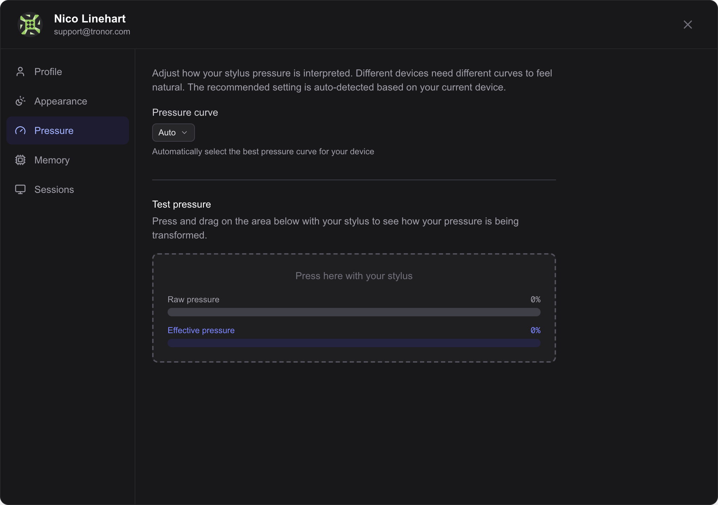Click the Memory chip icon
Screen dimensions: 718x505
20,160
